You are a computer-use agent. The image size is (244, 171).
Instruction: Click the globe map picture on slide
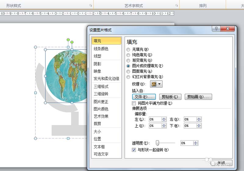click(x=67, y=76)
